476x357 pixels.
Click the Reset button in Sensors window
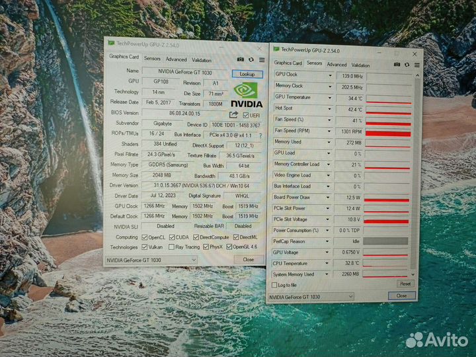[405, 284]
